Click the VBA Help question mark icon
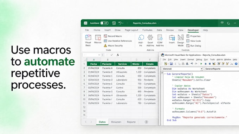 [x=236, y=64]
